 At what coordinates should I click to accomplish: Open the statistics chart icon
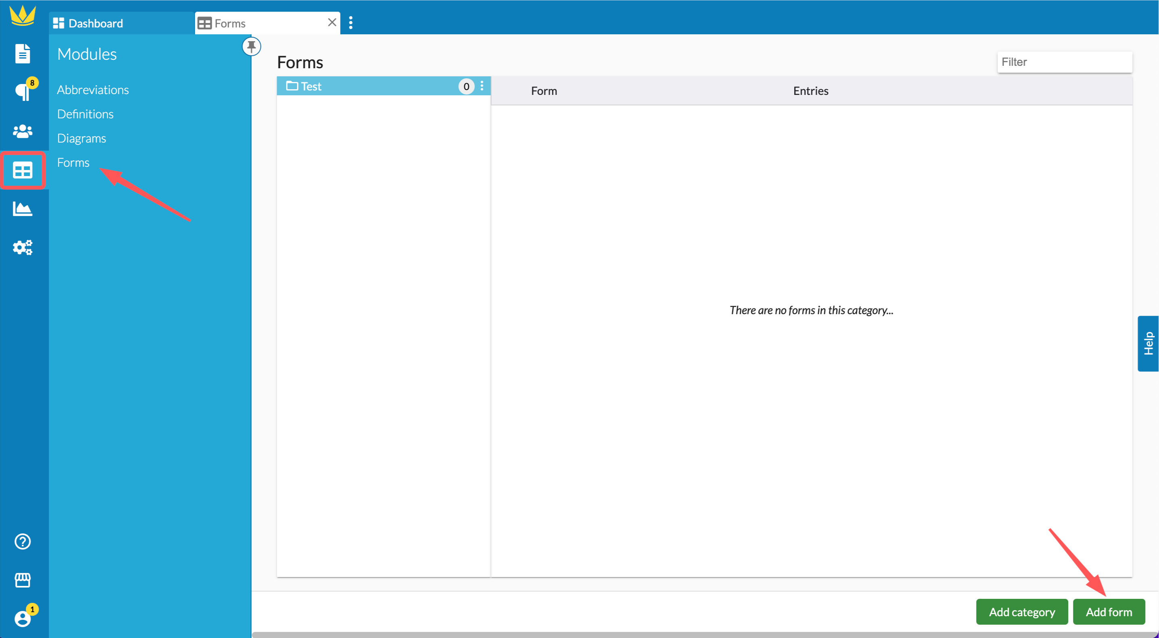click(23, 209)
